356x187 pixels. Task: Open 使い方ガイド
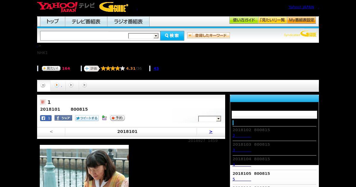(244, 20)
